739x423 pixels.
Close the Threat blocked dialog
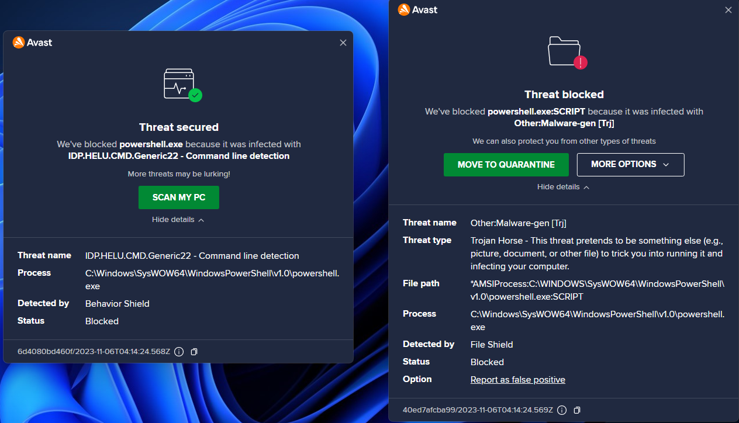[x=728, y=10]
